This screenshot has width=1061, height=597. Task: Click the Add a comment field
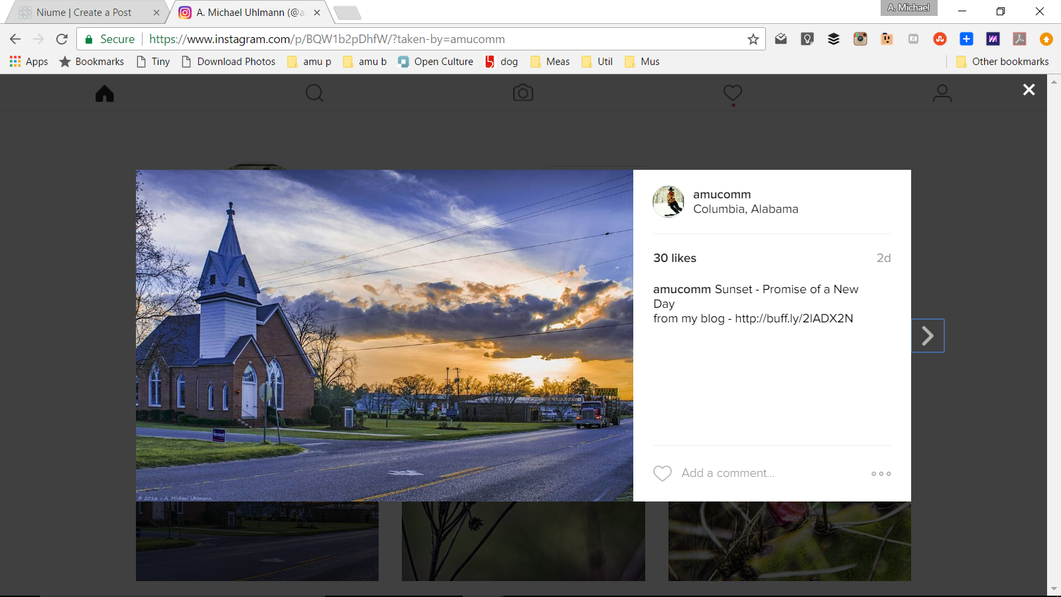(x=727, y=473)
